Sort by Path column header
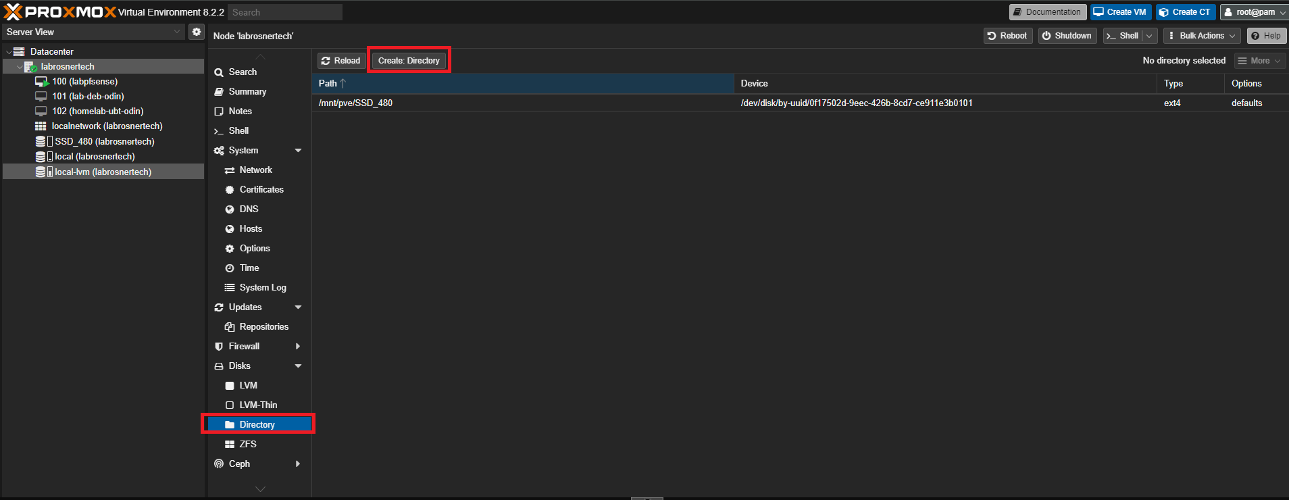1289x500 pixels. 522,83
